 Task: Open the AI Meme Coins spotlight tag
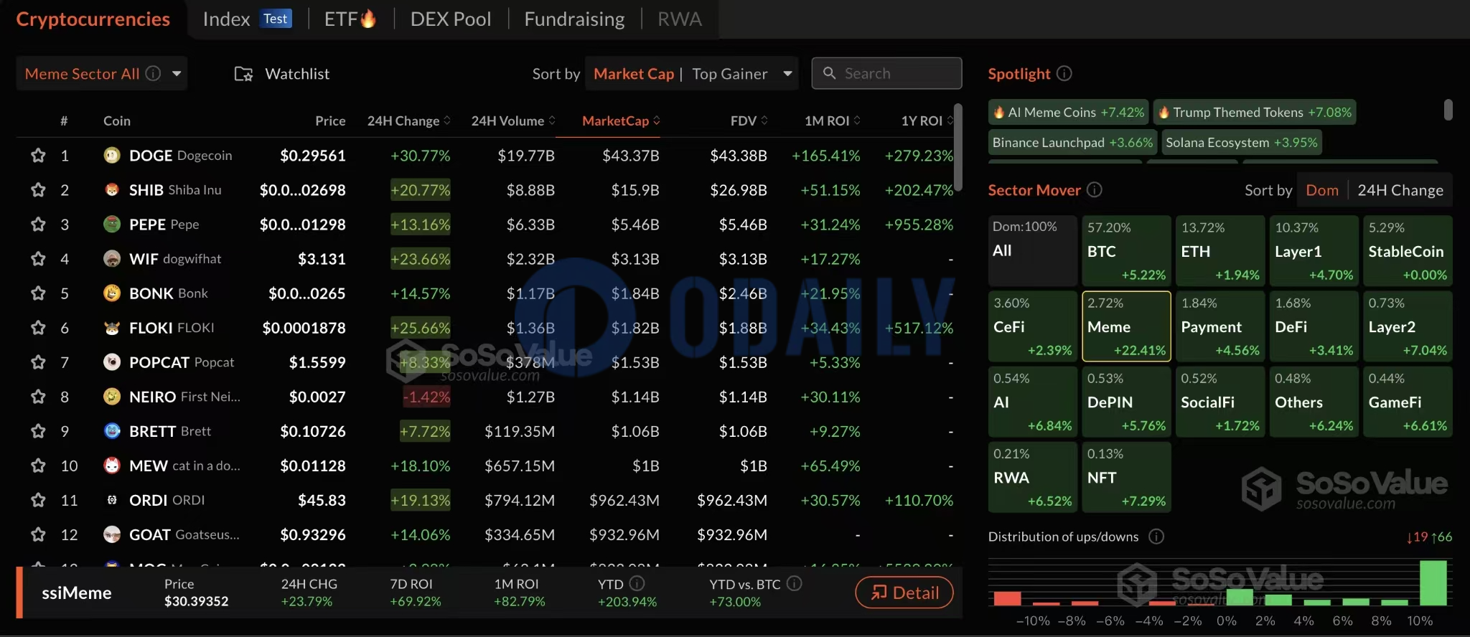(x=1068, y=112)
